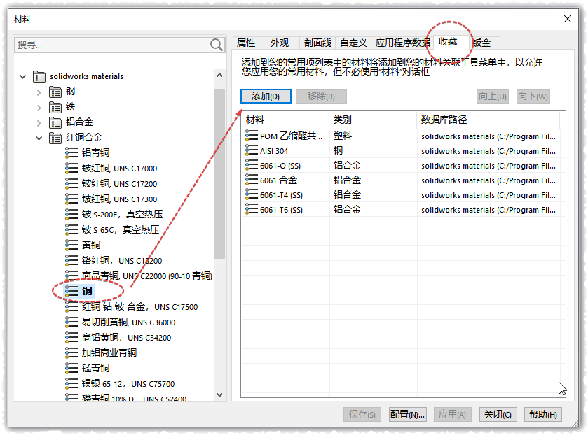This screenshot has width=588, height=435.
Task: Click the tree scrollbar up arrow
Action: 220,76
